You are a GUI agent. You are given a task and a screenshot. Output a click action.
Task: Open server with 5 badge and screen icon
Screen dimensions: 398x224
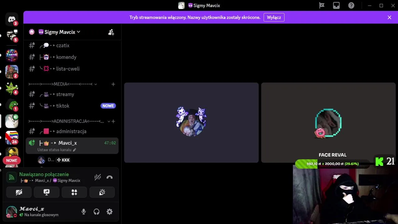pyautogui.click(x=12, y=36)
